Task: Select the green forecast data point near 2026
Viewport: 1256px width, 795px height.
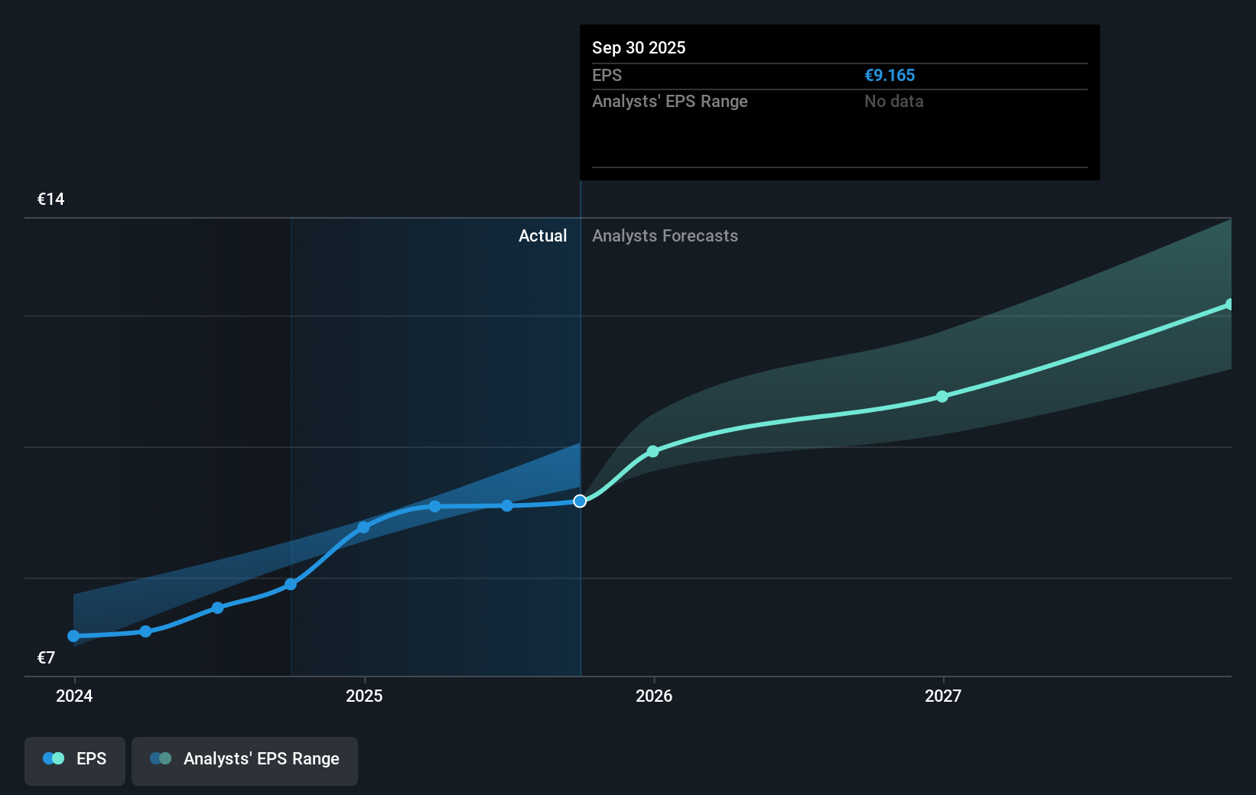Action: point(652,452)
